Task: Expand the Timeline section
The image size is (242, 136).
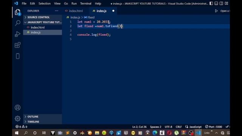Action: (43, 122)
